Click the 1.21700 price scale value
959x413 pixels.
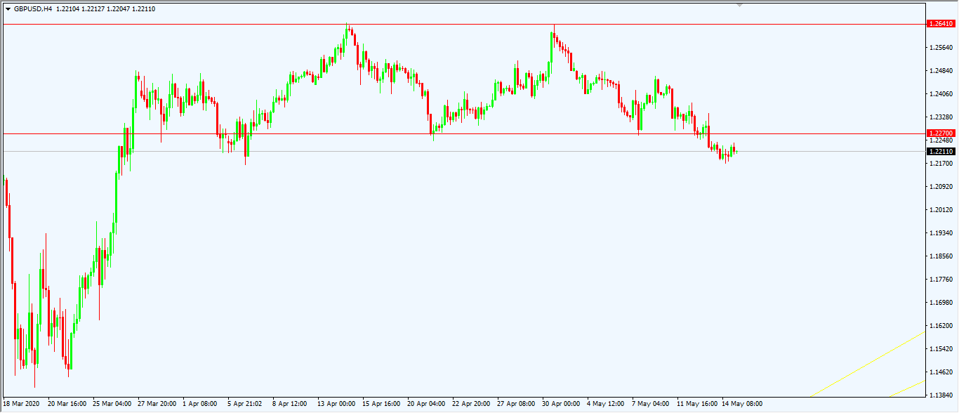click(x=941, y=164)
